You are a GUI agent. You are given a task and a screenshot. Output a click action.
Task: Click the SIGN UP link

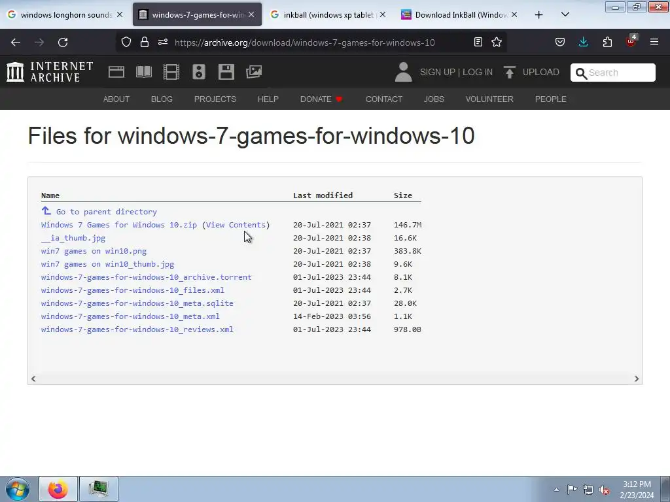[437, 72]
